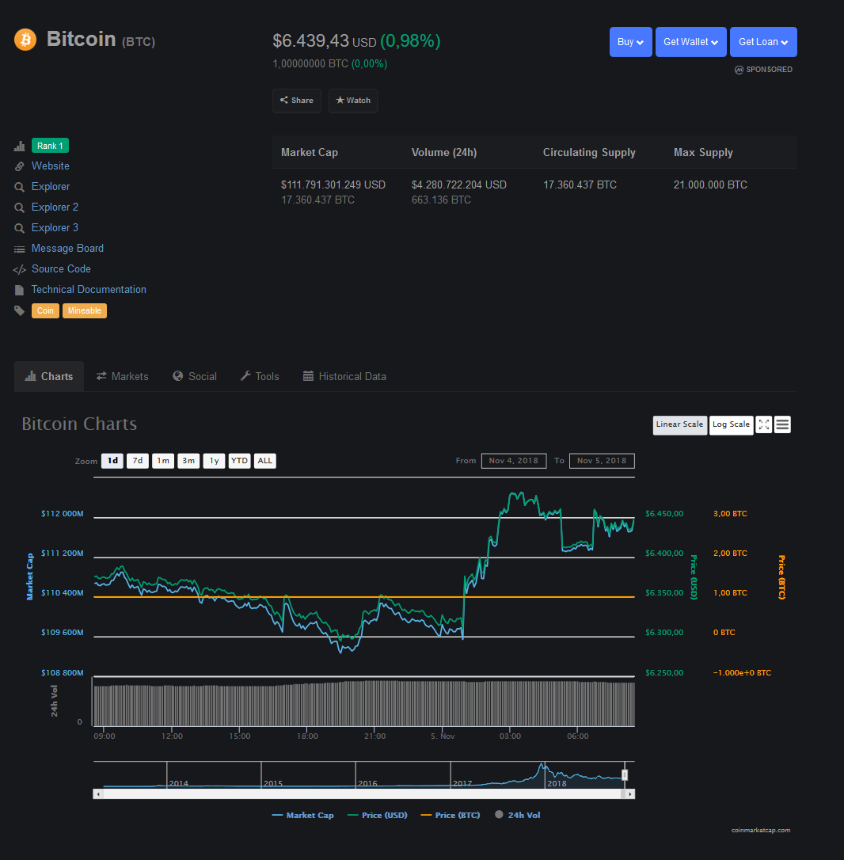Screen dimensions: 844x860
Task: Set chart zoom to YTD
Action: [x=239, y=461]
